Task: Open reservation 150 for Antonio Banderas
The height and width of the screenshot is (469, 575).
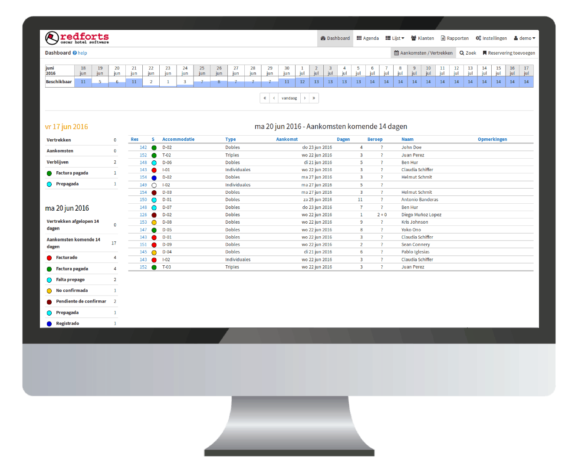Action: (143, 200)
